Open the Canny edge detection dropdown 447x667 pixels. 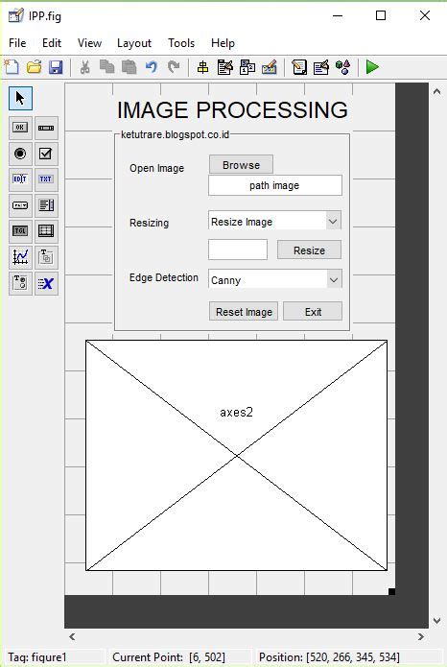[274, 280]
